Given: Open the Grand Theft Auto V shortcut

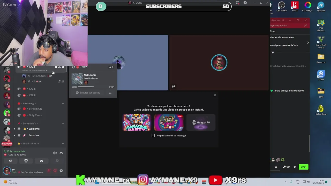Looking at the screenshot, I should [x=321, y=42].
